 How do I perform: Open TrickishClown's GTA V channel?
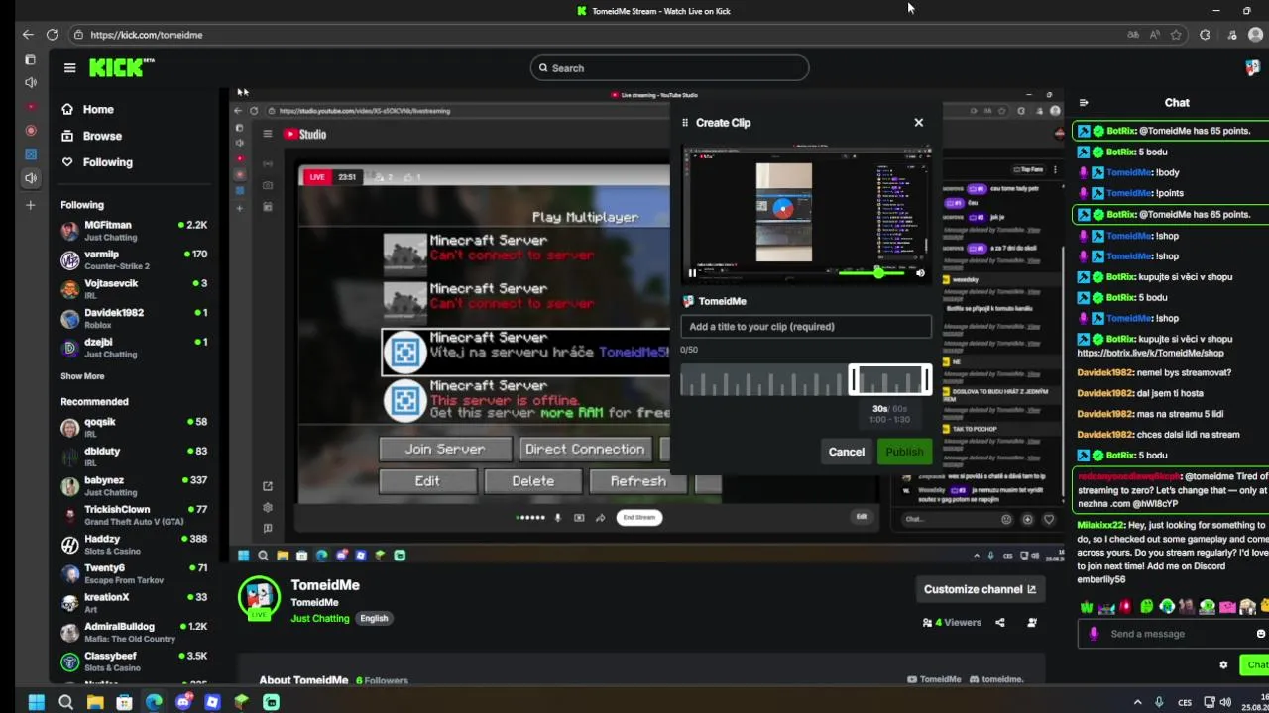[134, 515]
